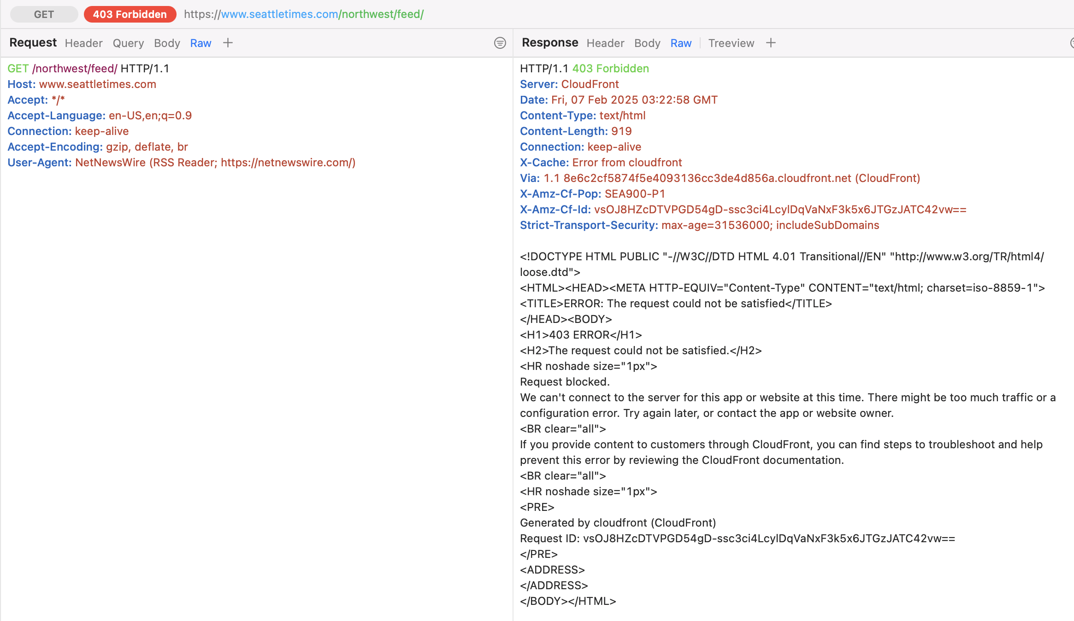Click the '<PRE>' opening tag line
The width and height of the screenshot is (1074, 621).
point(537,507)
